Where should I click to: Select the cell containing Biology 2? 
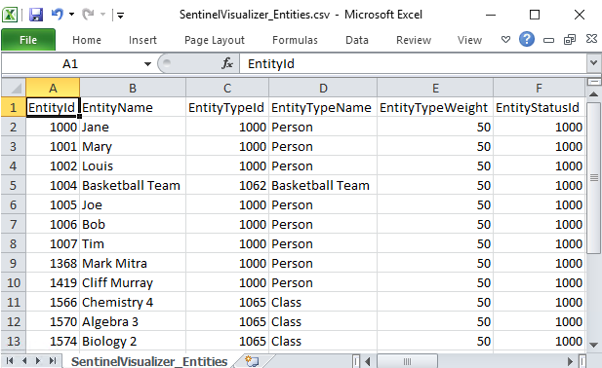click(133, 341)
